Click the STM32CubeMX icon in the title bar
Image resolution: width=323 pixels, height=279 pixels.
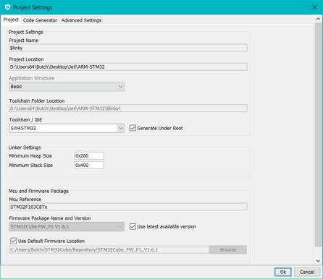[7, 7]
